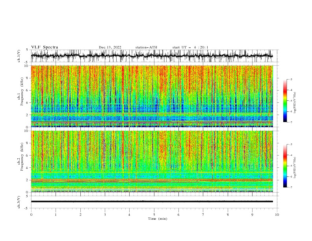Viewport: 312px width, 241px height.
Task: Click the time axis tick label "3"
Action: pyautogui.click(x=105, y=215)
